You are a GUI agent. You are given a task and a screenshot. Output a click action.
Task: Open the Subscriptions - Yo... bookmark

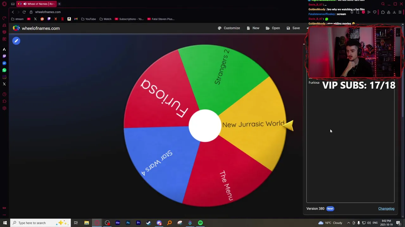tap(129, 19)
